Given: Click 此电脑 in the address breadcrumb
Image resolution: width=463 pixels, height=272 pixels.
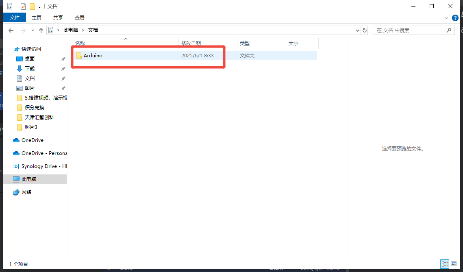Looking at the screenshot, I should point(70,30).
